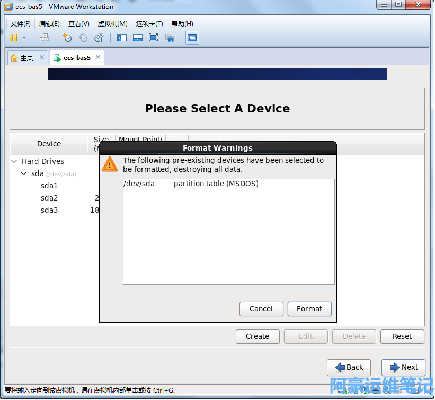Image resolution: width=435 pixels, height=400 pixels.
Task: Click the thumbnail bar toolbar icon
Action: (138, 38)
